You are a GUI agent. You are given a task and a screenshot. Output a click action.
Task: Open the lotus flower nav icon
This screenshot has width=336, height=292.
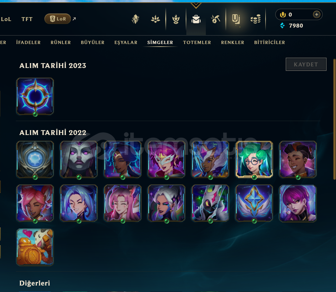tap(156, 19)
